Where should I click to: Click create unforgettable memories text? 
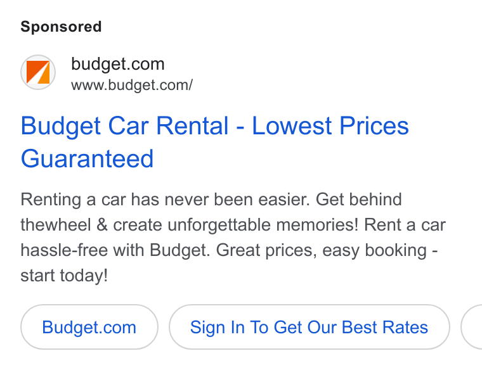(235, 225)
